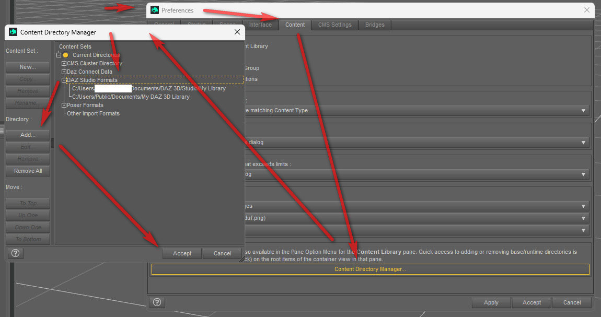Close the Preferences window
This screenshot has width=601, height=317.
tap(587, 10)
